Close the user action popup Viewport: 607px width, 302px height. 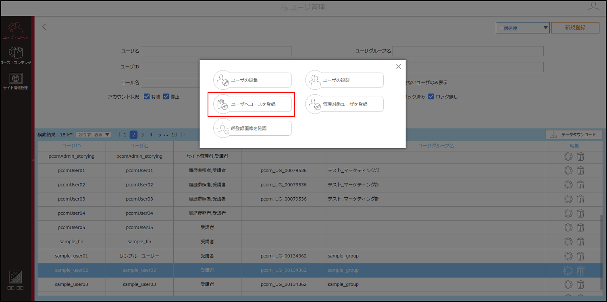(399, 66)
